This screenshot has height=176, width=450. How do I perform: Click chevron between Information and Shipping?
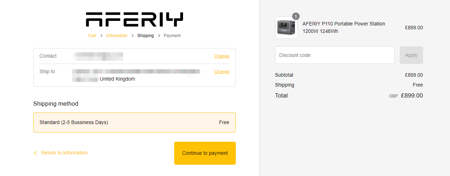coord(132,36)
